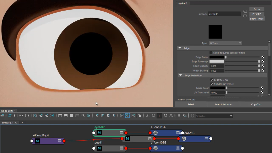Collapse the Edge section
The width and height of the screenshot is (272, 153).
coord(180,48)
